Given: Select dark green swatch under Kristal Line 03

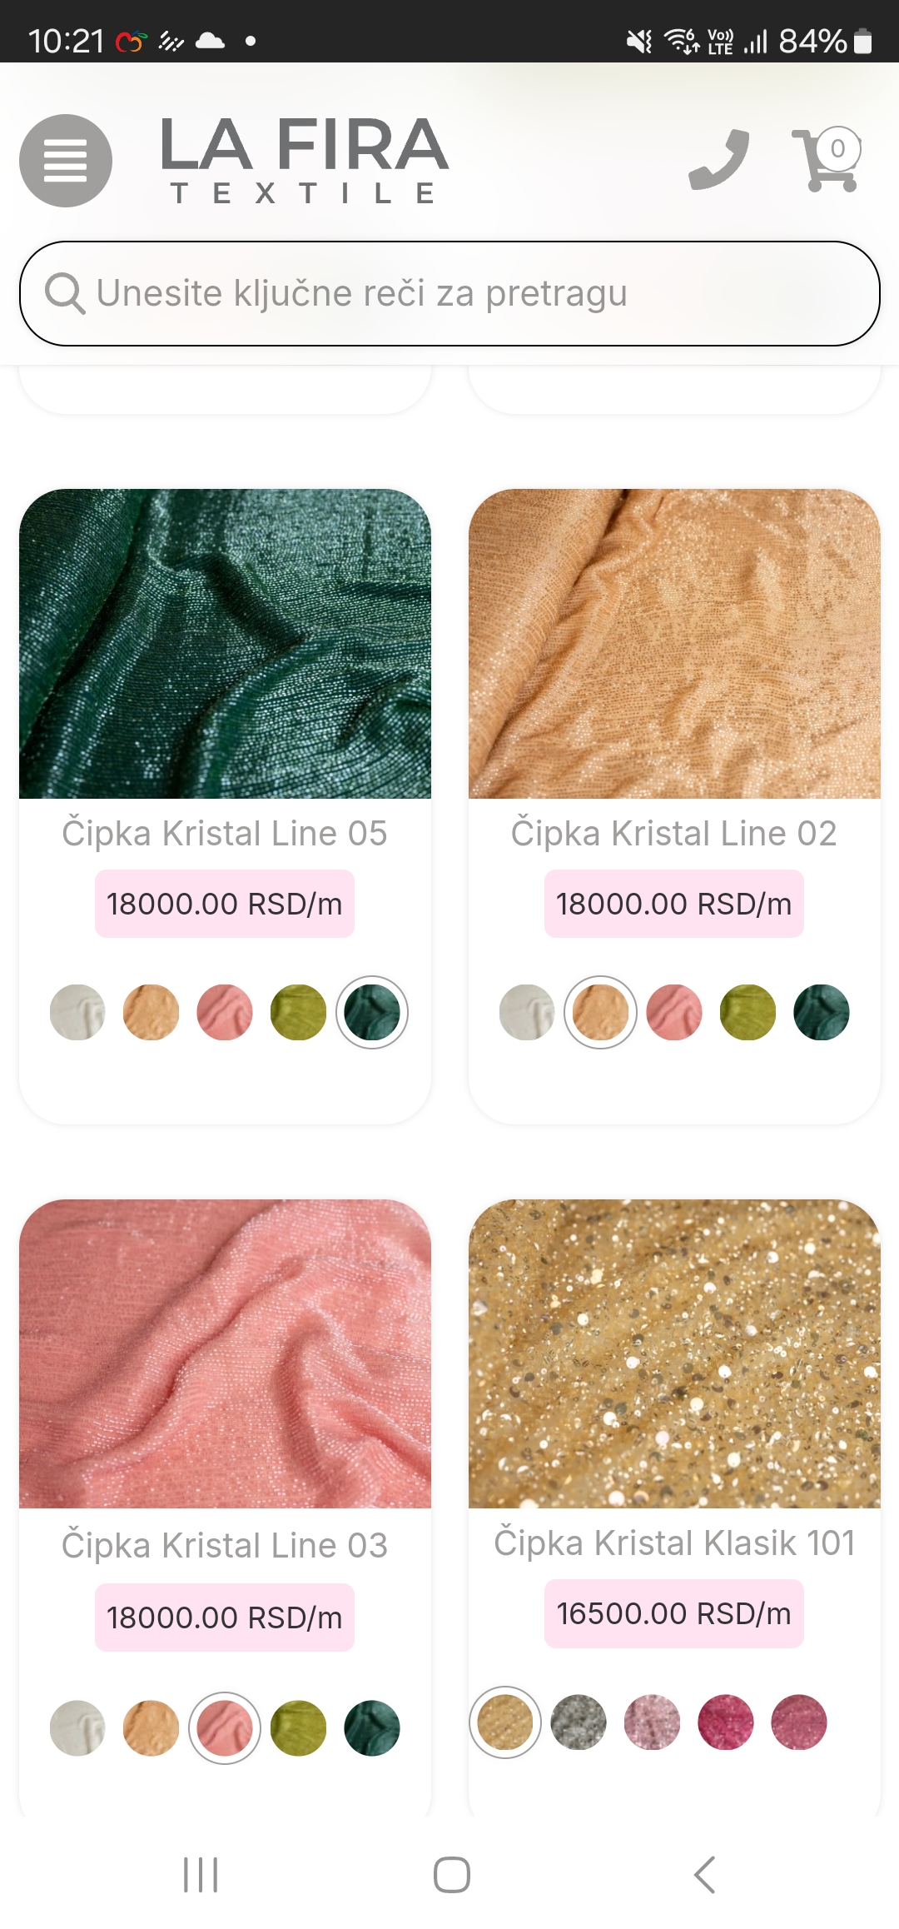Looking at the screenshot, I should pyautogui.click(x=372, y=1728).
